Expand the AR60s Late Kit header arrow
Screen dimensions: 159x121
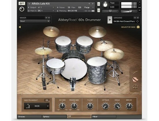point(29,4)
